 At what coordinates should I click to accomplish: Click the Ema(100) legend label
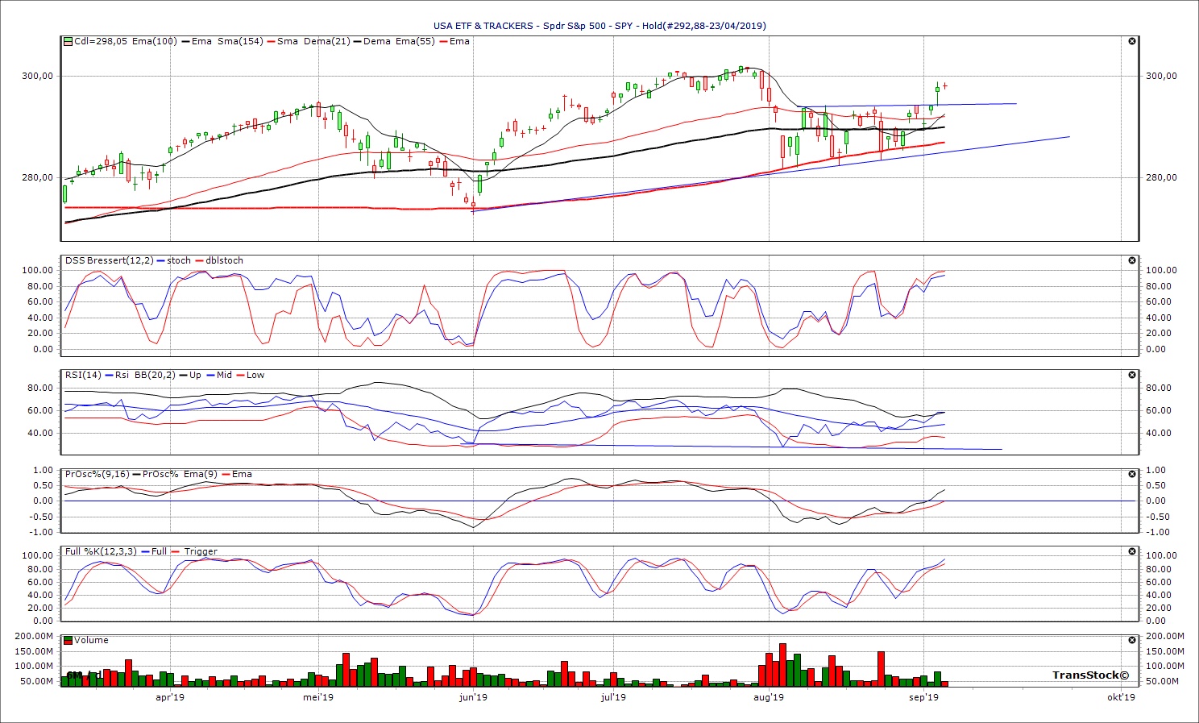[x=153, y=41]
